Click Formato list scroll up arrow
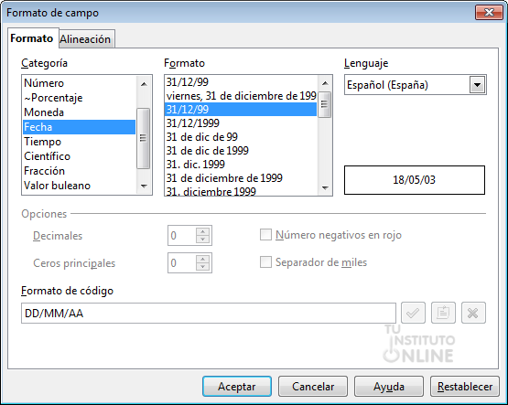508x405 pixels. tap(325, 83)
